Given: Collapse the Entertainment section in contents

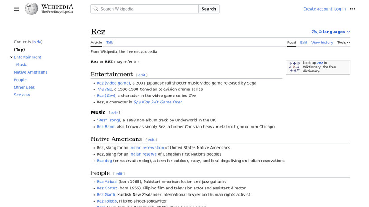Looking at the screenshot, I should point(11,57).
